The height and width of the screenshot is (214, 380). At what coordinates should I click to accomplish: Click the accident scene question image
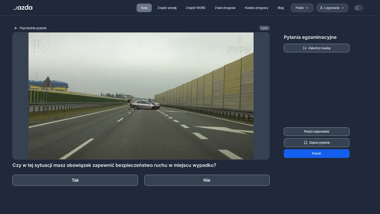141,96
